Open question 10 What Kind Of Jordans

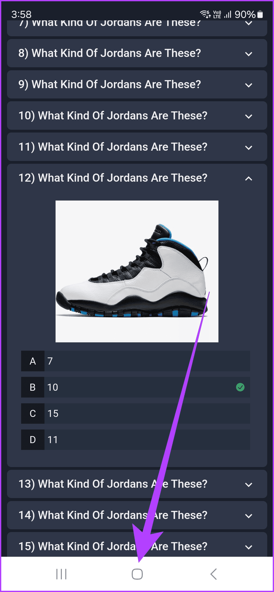[x=137, y=116]
